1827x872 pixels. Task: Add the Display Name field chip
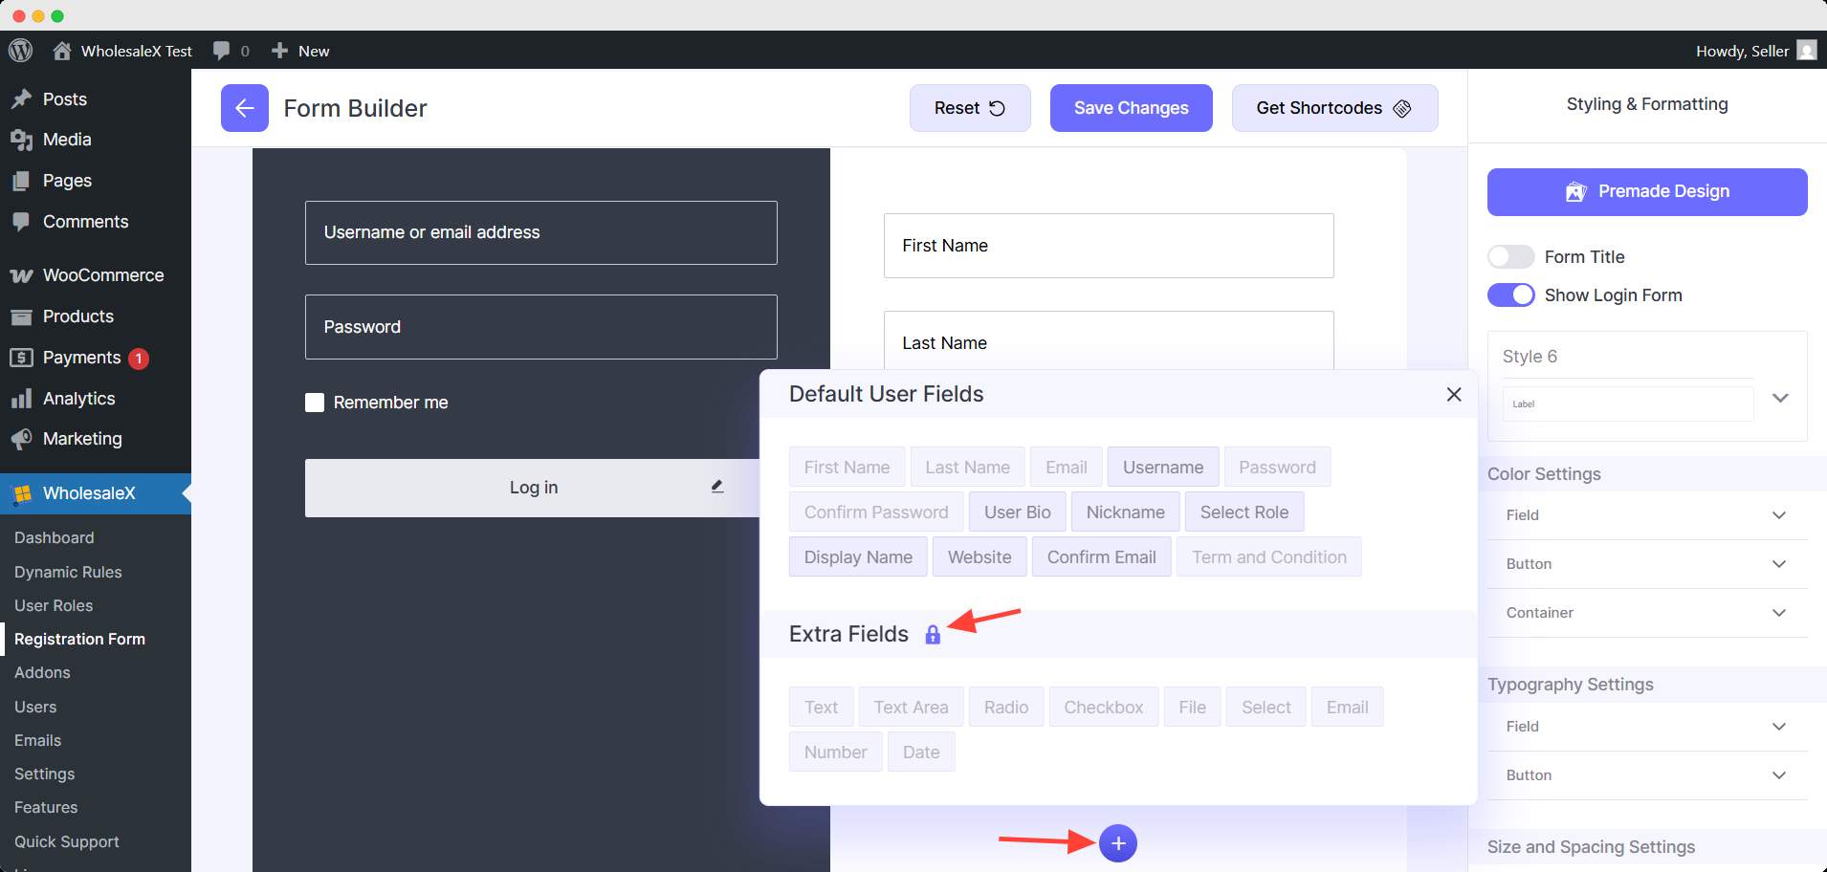[858, 556]
